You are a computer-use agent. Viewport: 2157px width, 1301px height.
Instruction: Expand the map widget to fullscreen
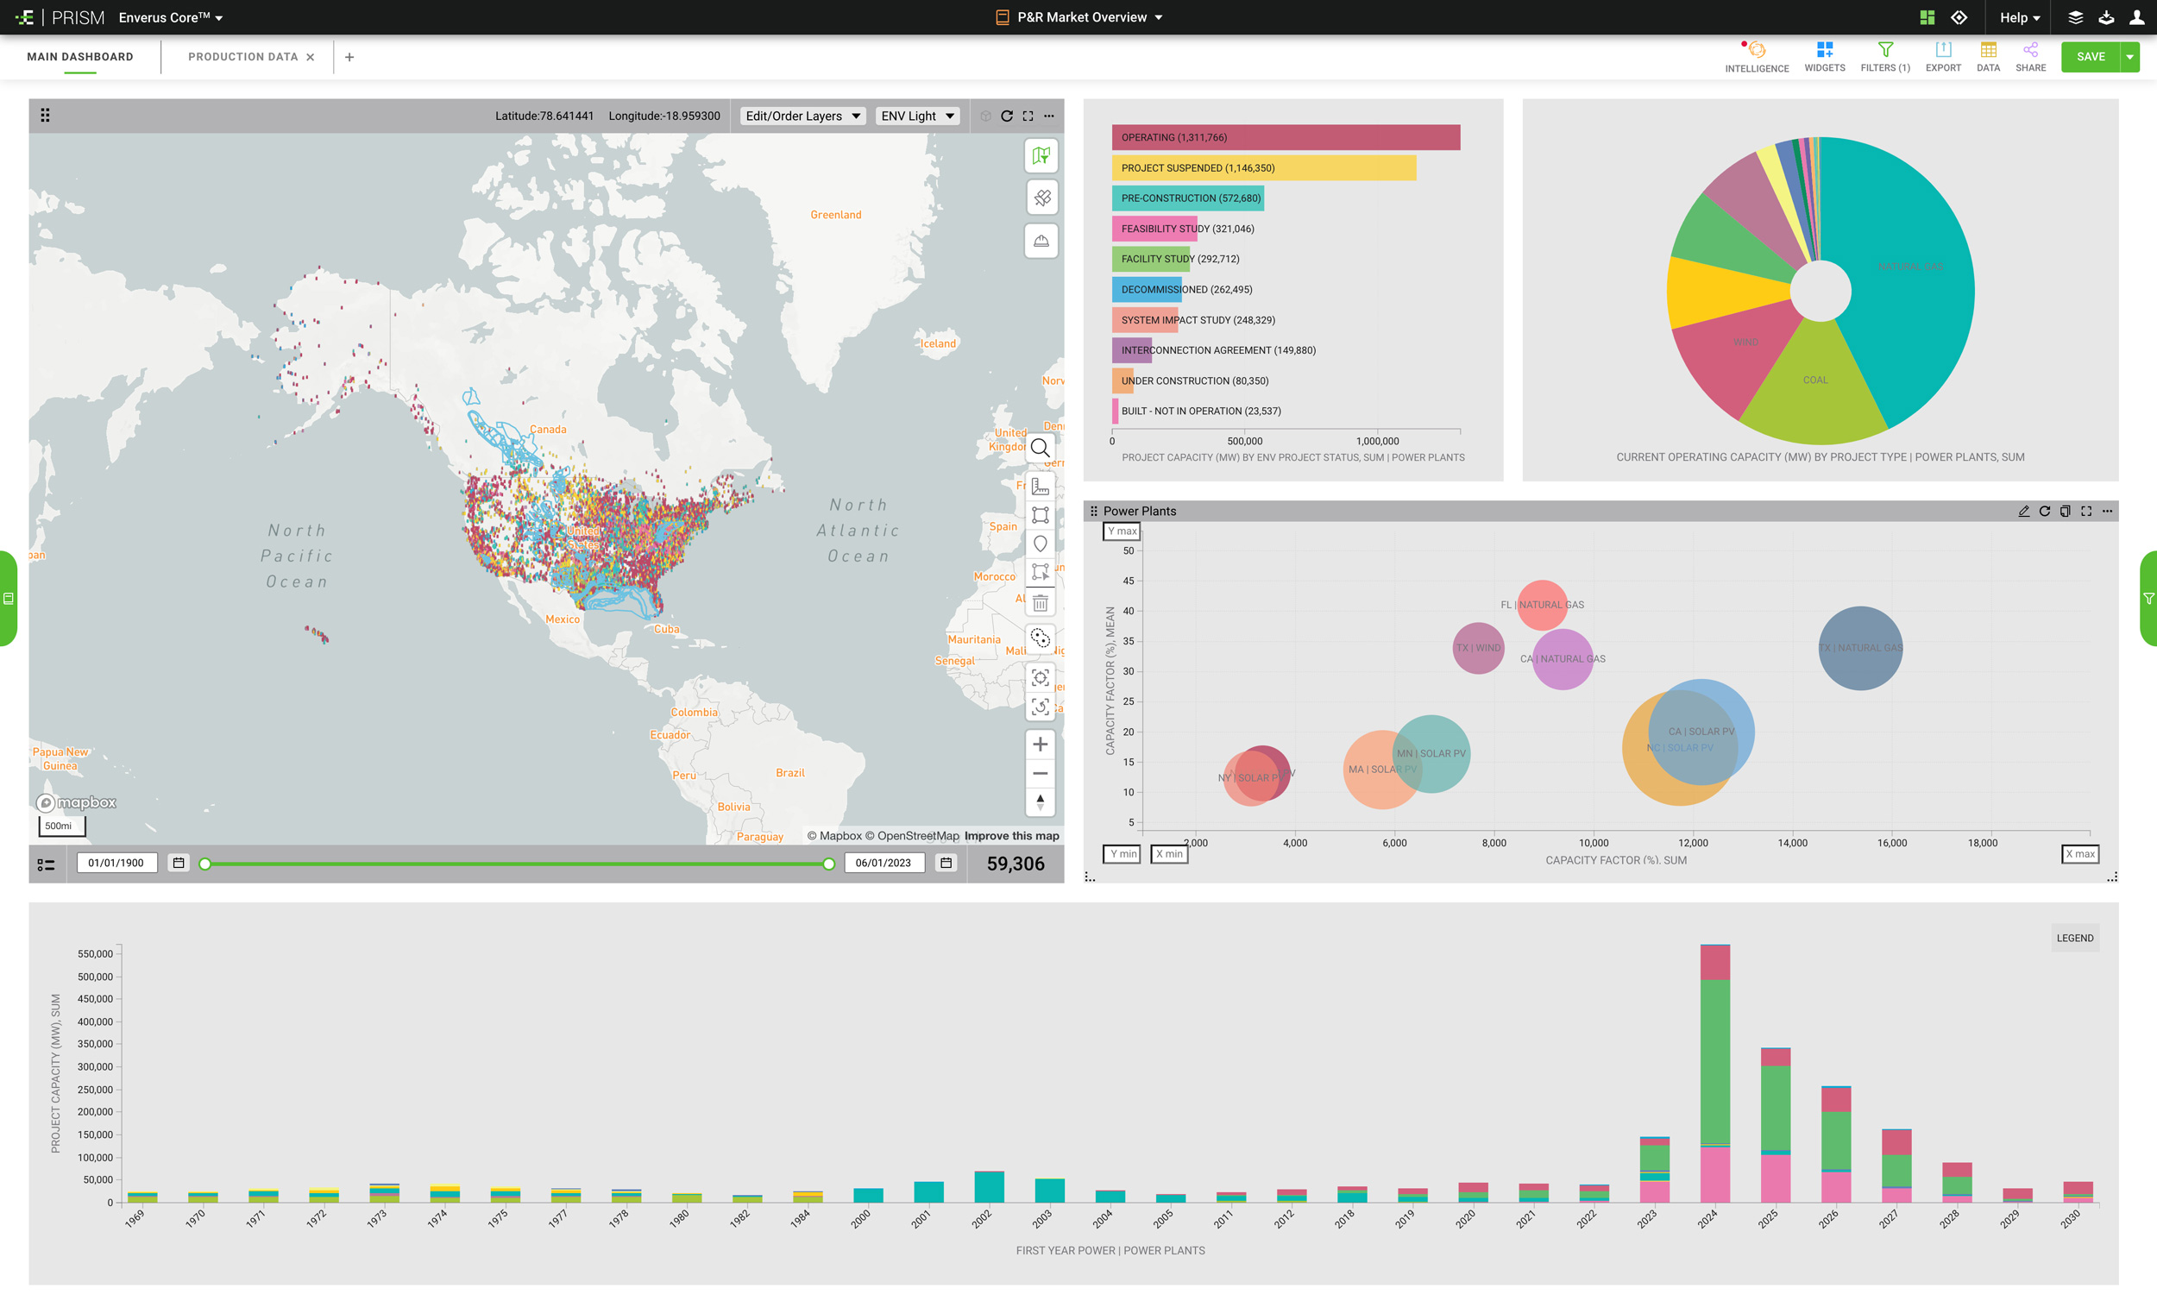click(1028, 116)
